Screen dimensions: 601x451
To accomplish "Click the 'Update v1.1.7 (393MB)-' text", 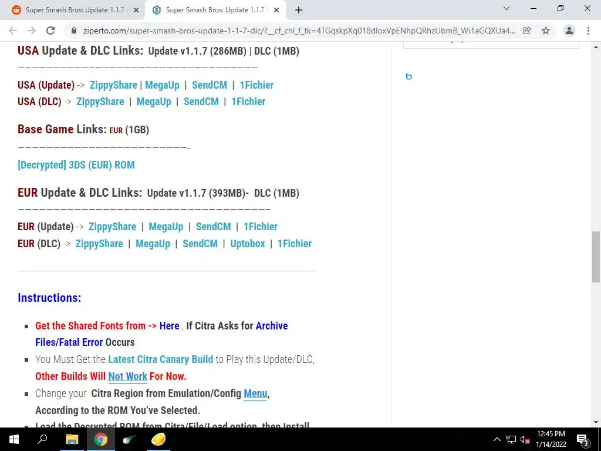I will 198,193.
